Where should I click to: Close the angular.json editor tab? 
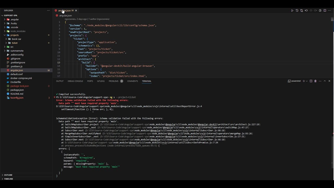[76, 10]
